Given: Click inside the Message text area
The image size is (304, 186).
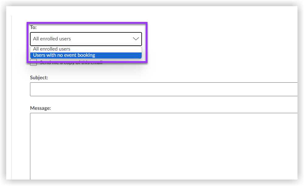Looking at the screenshot, I should pyautogui.click(x=163, y=145).
